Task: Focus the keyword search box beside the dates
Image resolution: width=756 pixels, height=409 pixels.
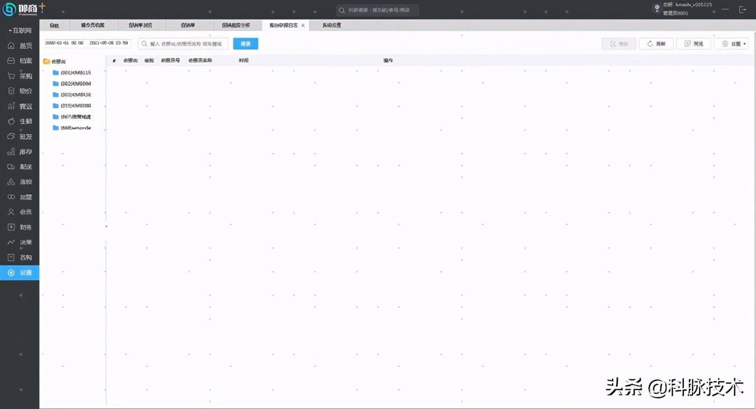Action: click(183, 44)
